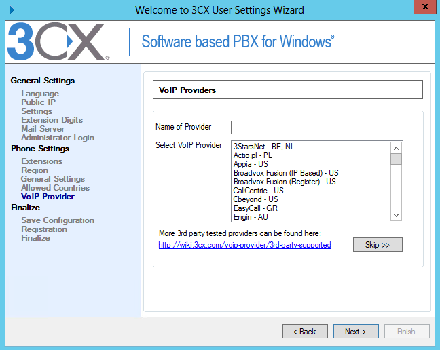Select Extension Digits in sidebar

coord(52,120)
